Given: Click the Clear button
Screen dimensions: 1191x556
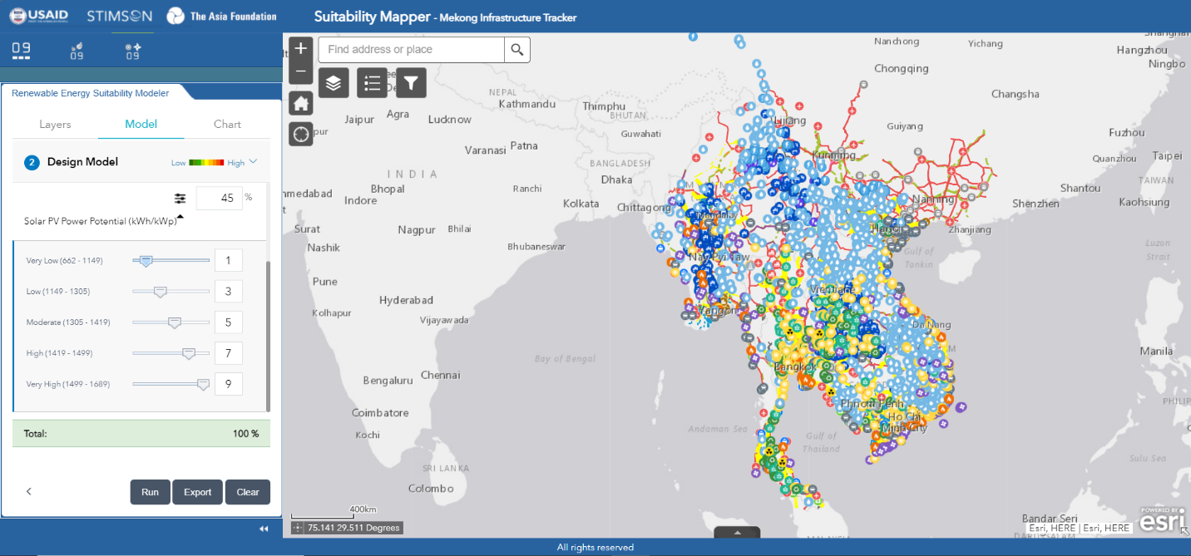Looking at the screenshot, I should 248,492.
